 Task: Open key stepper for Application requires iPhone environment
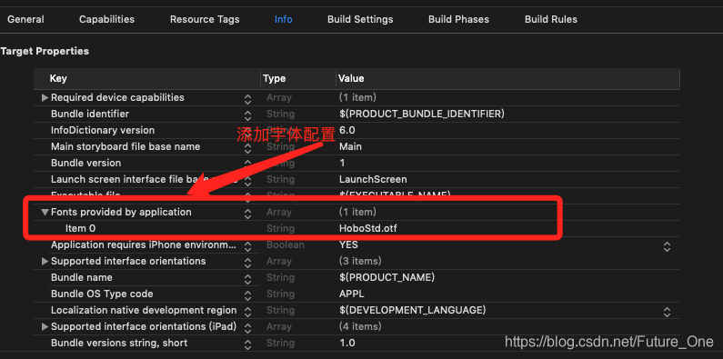tap(247, 246)
